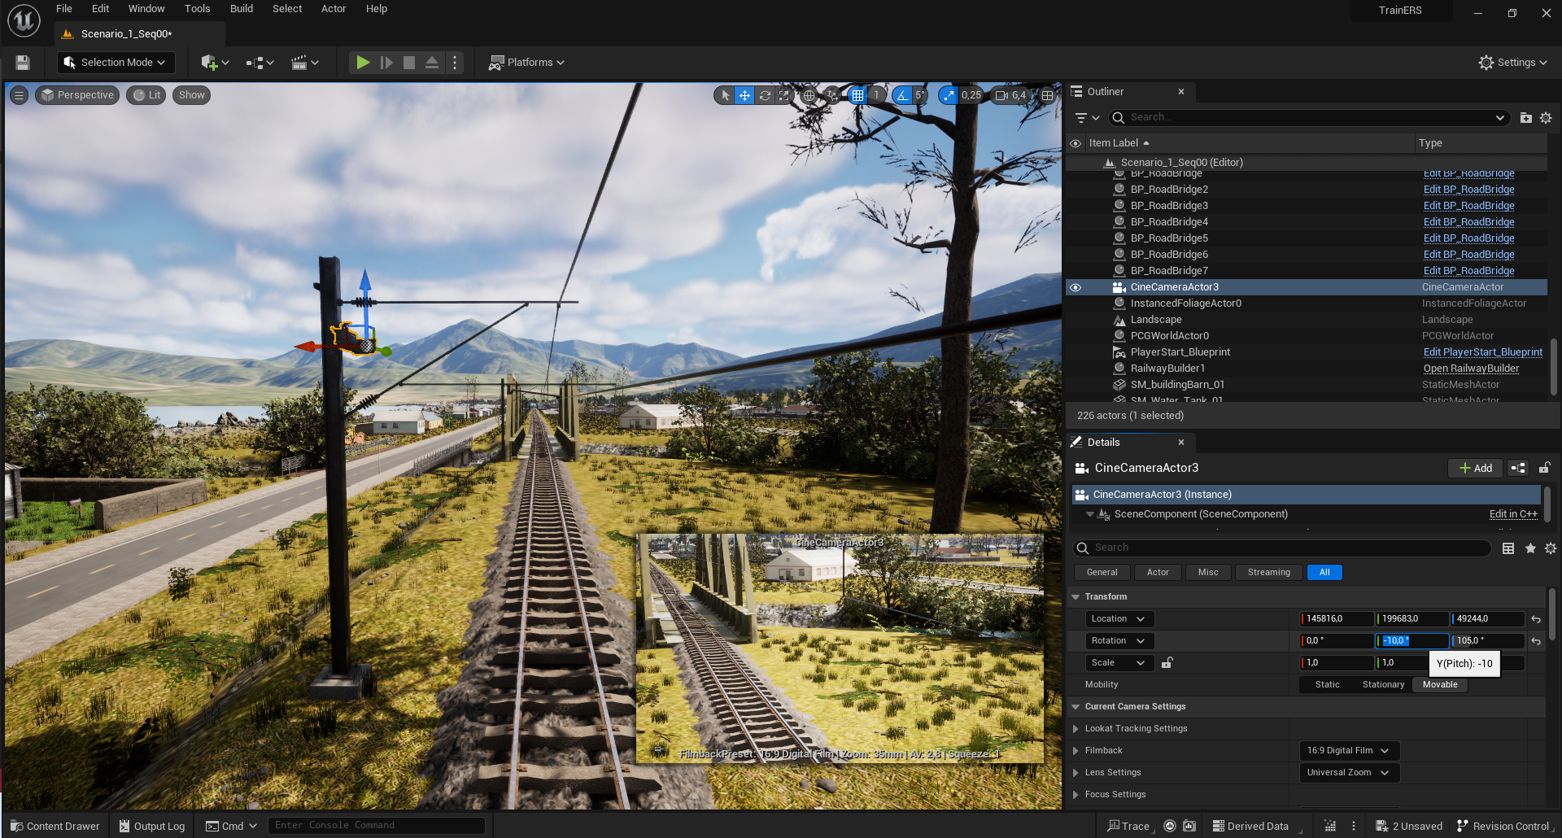Toggle the lock icon in the Details header

pos(1544,468)
